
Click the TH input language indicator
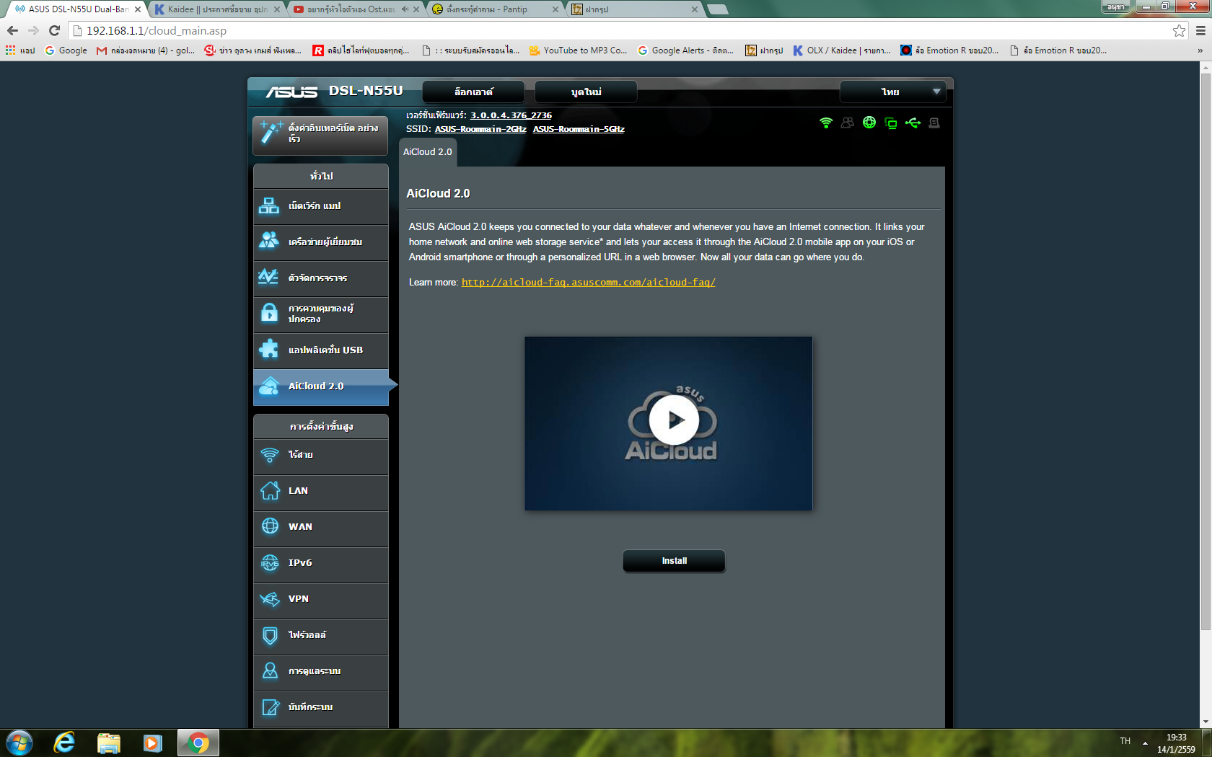tap(1125, 741)
